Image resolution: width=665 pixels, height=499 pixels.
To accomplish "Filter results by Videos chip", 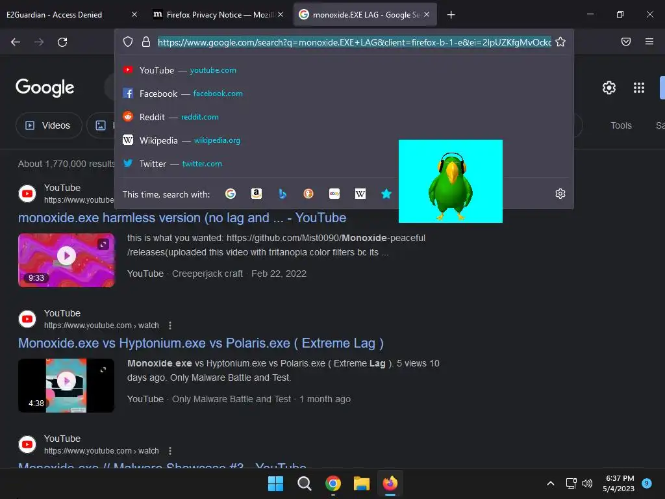I will pos(49,125).
